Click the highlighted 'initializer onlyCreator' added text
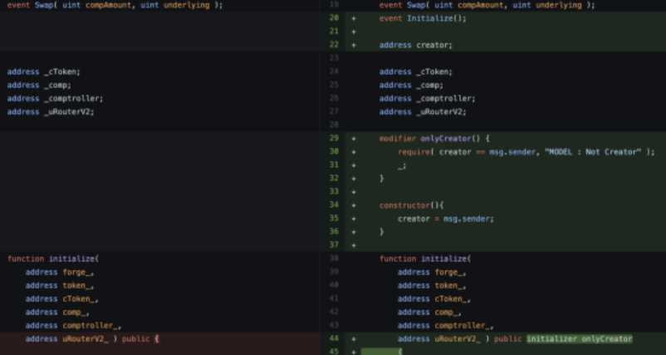 click(x=579, y=338)
